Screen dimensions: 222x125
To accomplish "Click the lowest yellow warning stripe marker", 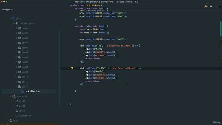I will click(221, 57).
